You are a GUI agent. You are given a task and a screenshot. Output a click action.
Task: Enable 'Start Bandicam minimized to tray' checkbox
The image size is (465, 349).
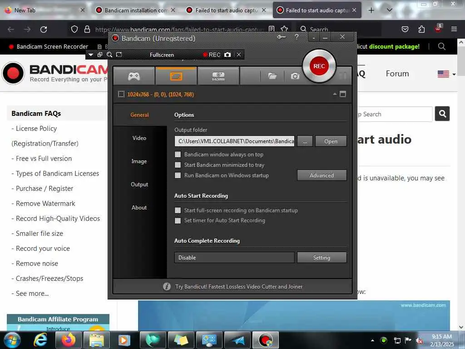[178, 165]
